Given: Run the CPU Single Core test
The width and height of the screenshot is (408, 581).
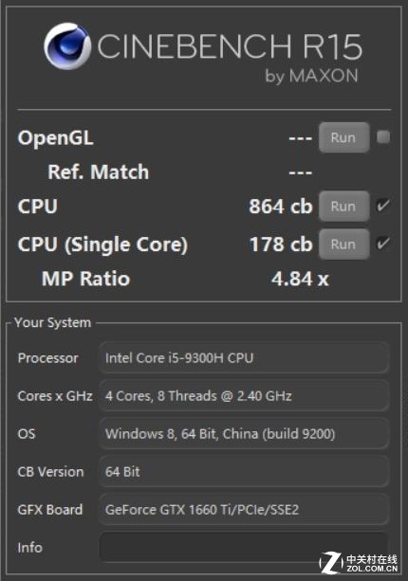Looking at the screenshot, I should 343,245.
